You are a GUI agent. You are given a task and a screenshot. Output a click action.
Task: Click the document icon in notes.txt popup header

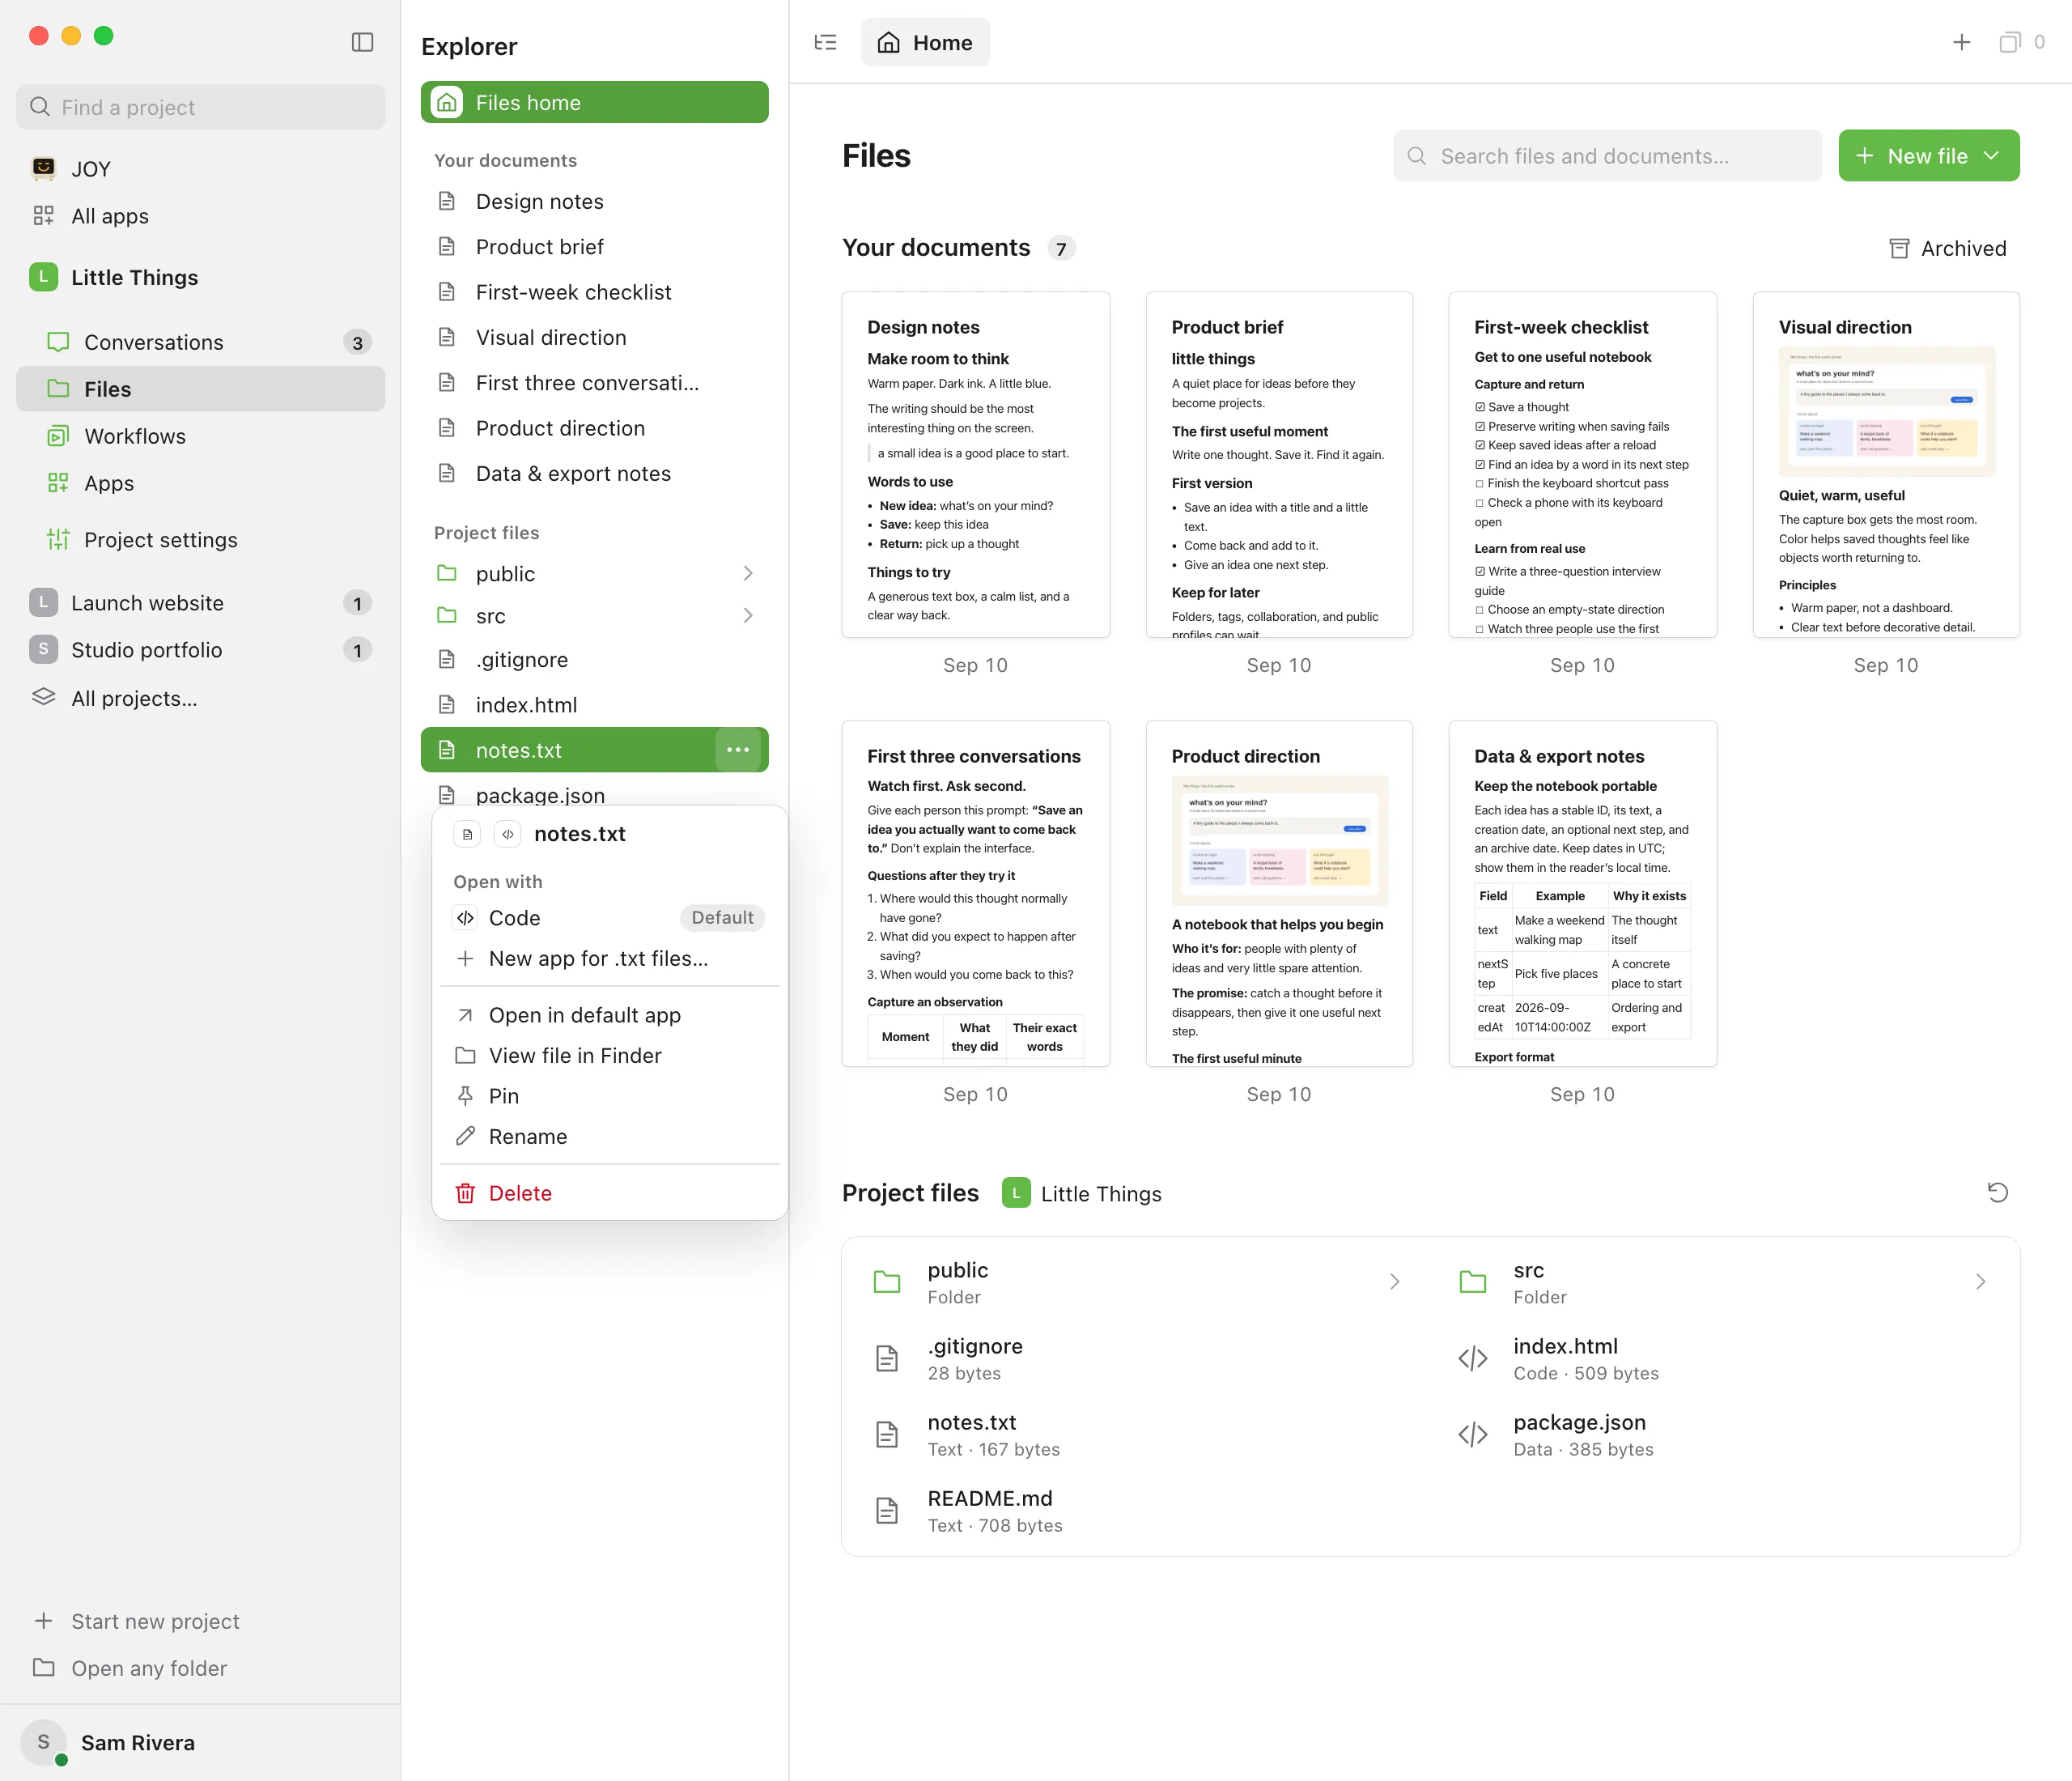[467, 834]
